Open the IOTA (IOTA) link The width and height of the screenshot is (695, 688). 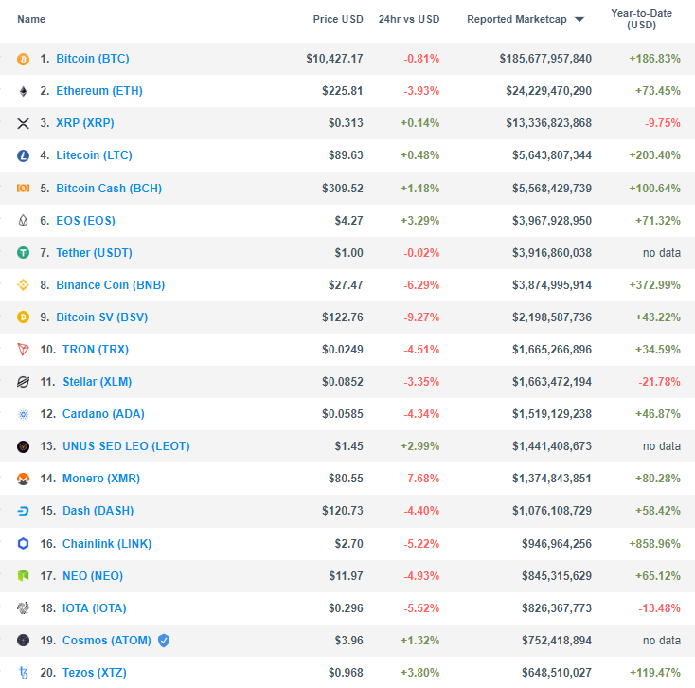95,608
